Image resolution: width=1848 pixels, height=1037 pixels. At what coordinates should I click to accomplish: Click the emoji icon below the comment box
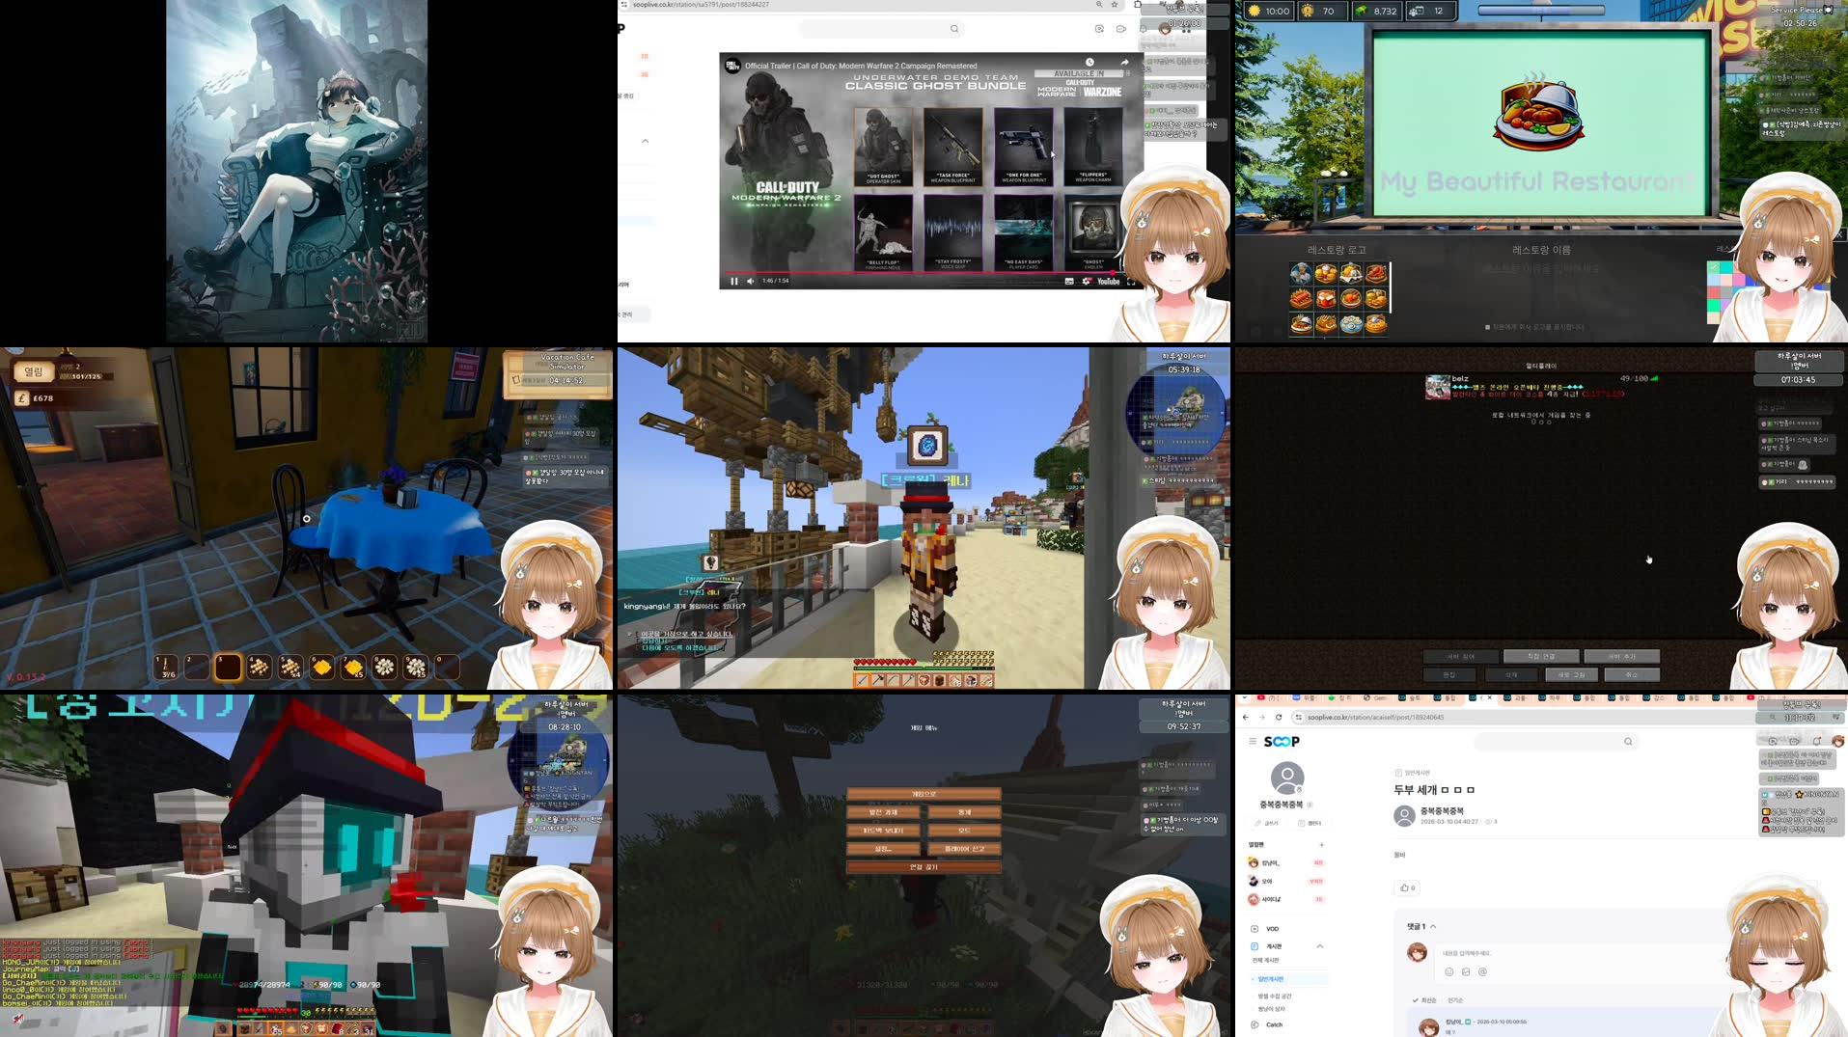(x=1450, y=971)
